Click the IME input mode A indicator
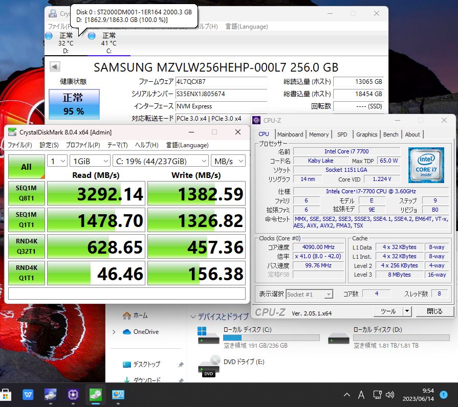Viewport: 458px width, 407px height. click(x=361, y=395)
